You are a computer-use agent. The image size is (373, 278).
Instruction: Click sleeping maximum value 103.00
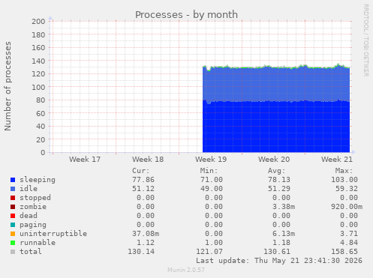344,180
